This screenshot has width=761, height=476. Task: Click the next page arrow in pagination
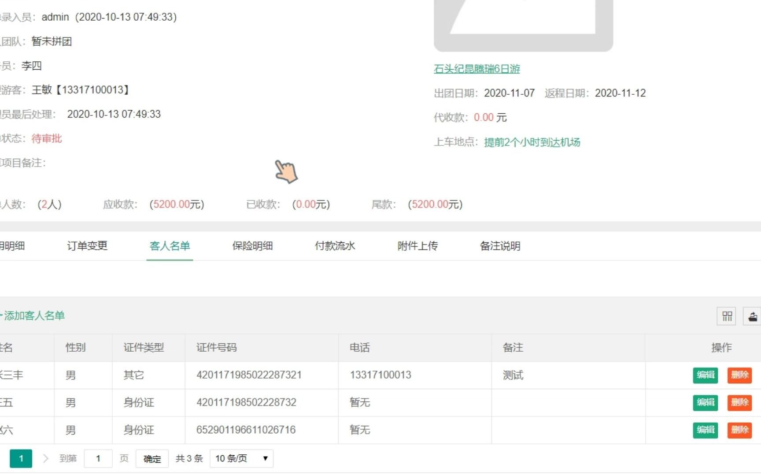coord(46,458)
